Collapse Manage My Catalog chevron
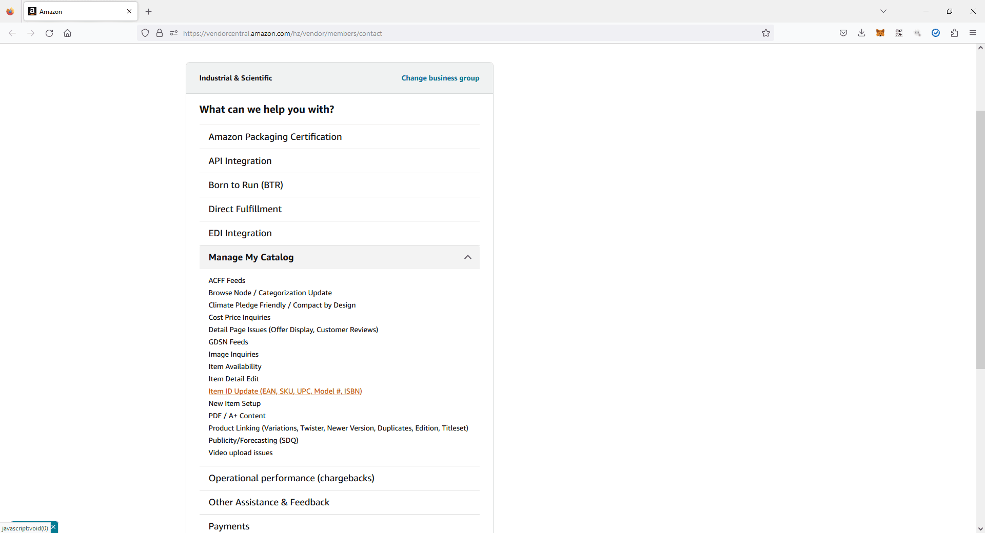Image resolution: width=985 pixels, height=533 pixels. point(467,257)
